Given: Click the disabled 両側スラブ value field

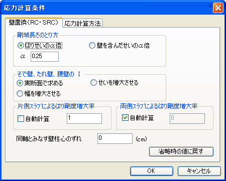Looking at the screenshot, I should point(187,118).
